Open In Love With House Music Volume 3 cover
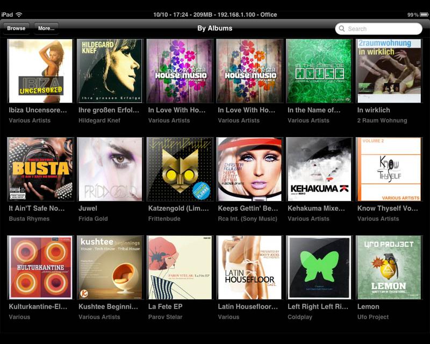 [180, 71]
